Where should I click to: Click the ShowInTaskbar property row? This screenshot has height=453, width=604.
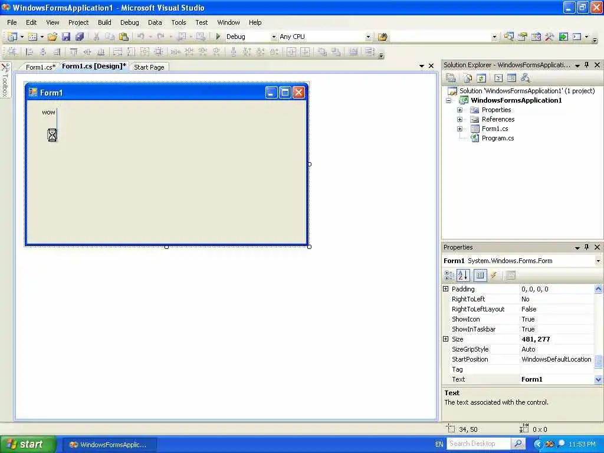518,329
